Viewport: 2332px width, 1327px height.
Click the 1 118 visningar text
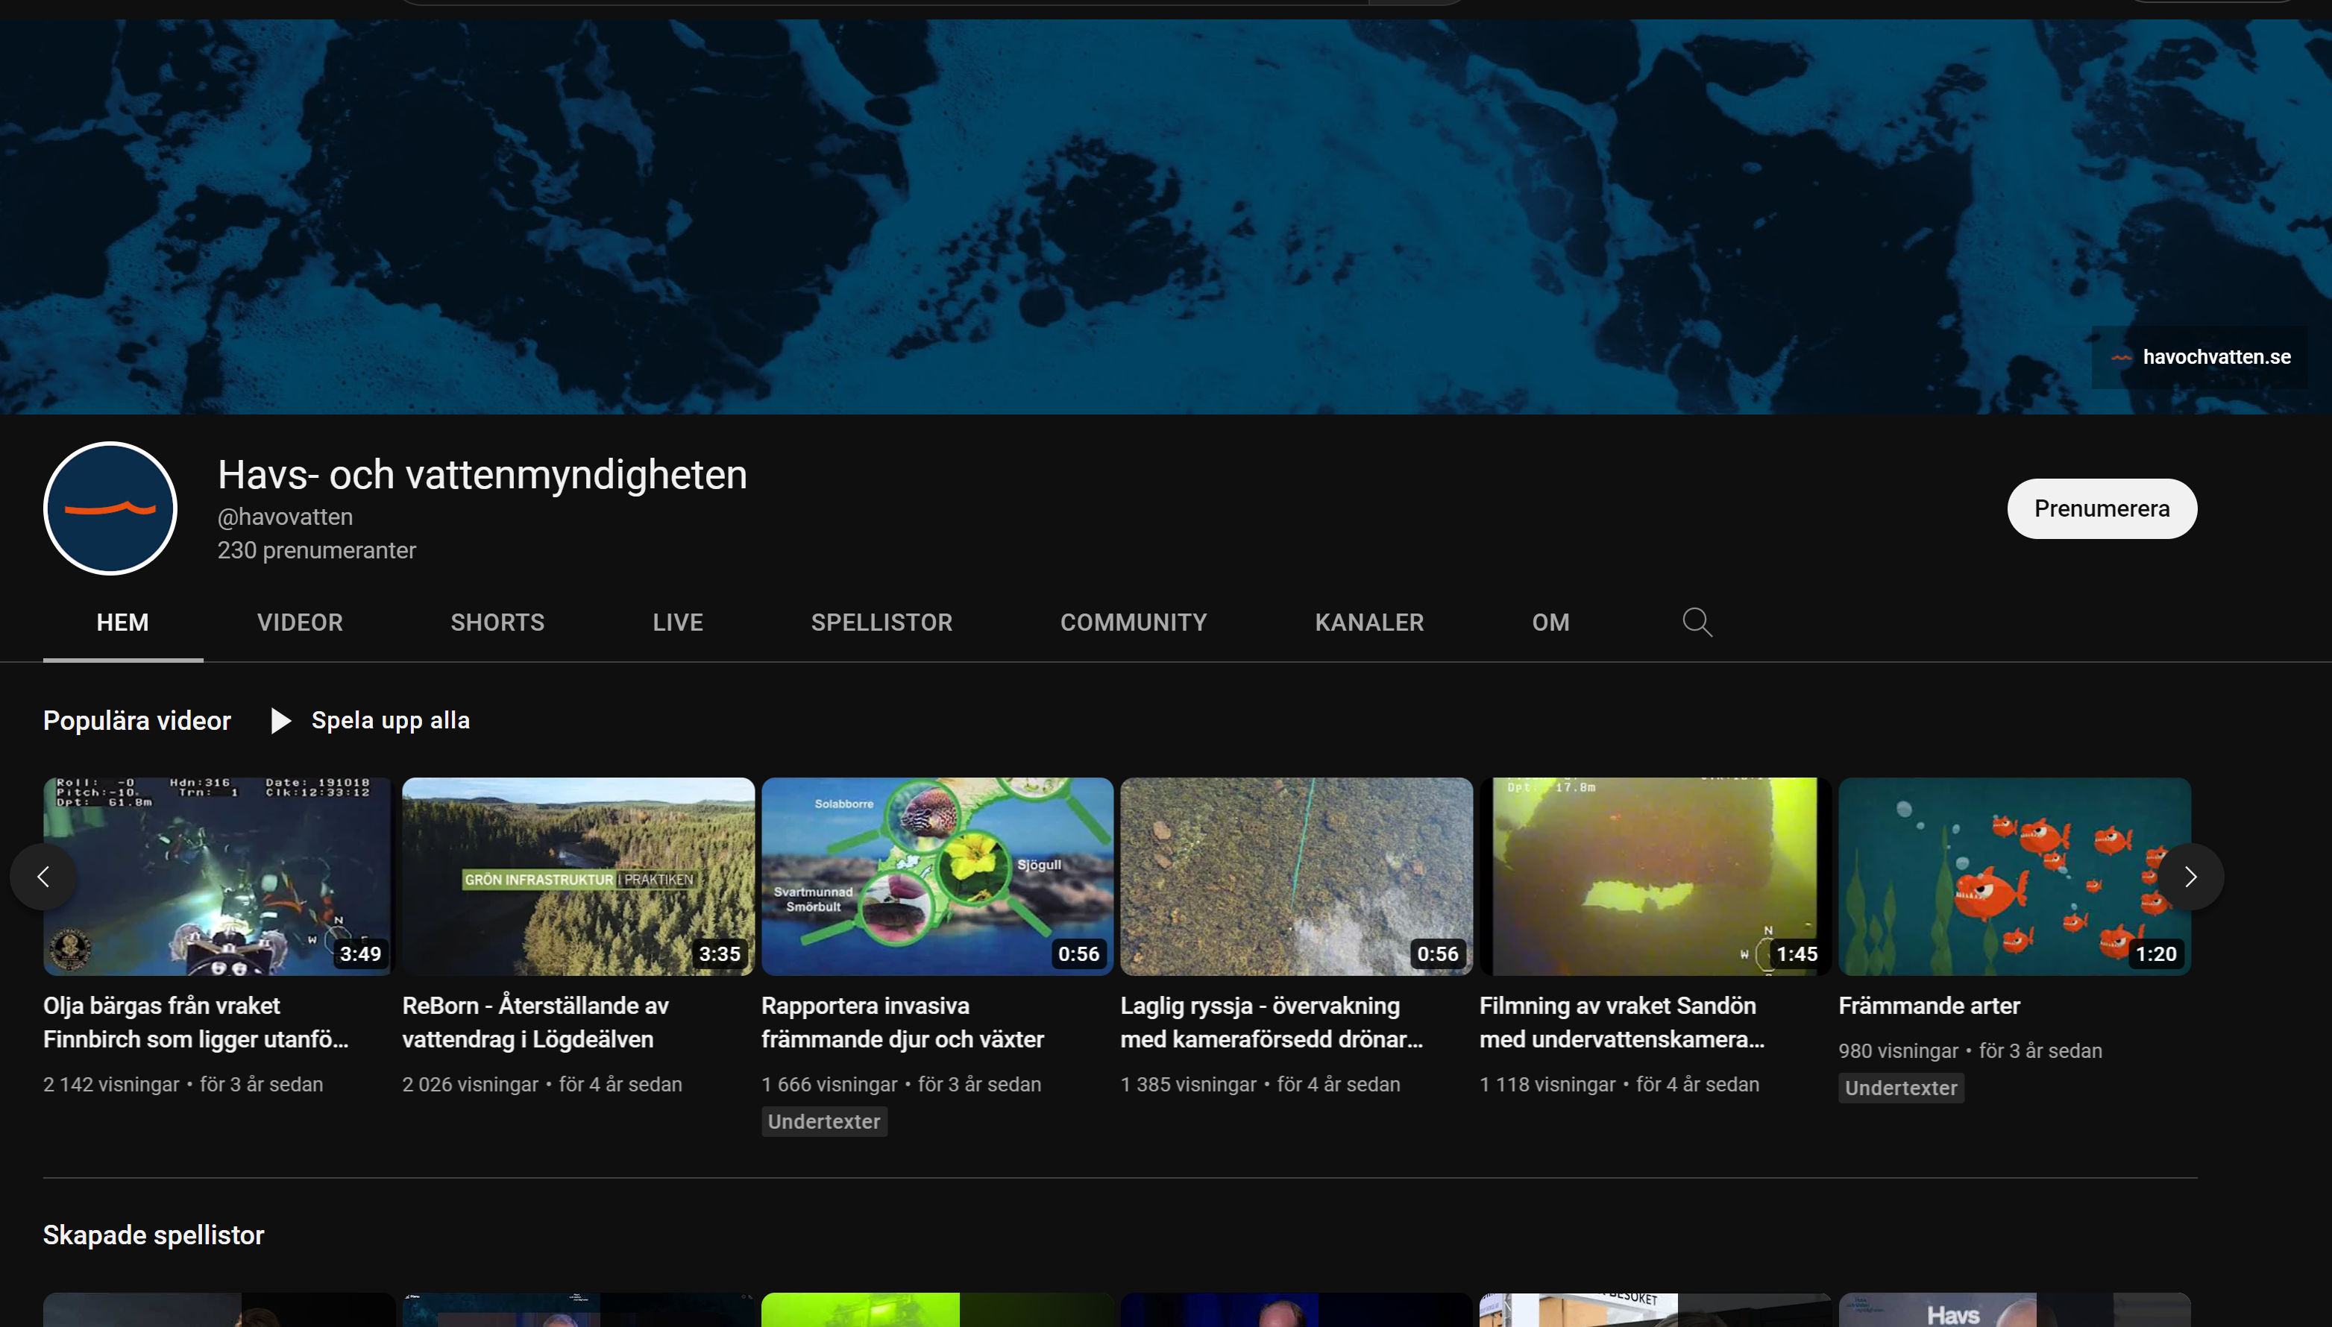(1548, 1085)
